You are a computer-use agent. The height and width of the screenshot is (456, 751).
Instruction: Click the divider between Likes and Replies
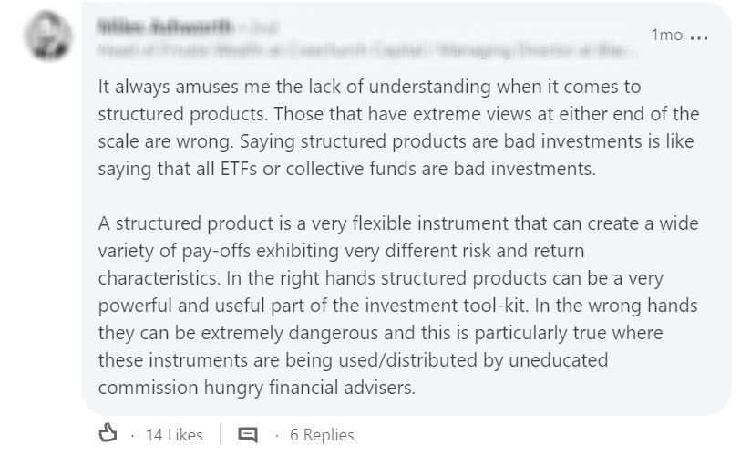click(220, 435)
